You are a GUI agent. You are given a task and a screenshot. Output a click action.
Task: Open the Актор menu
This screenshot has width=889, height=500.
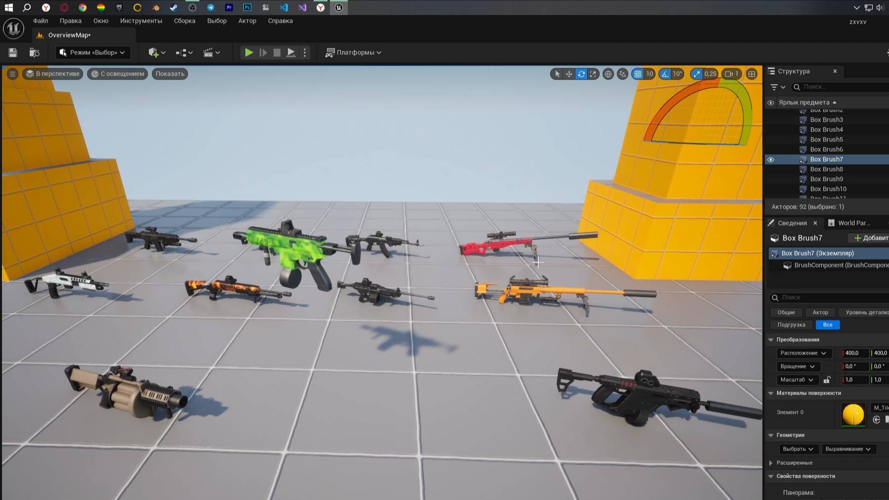tap(247, 21)
